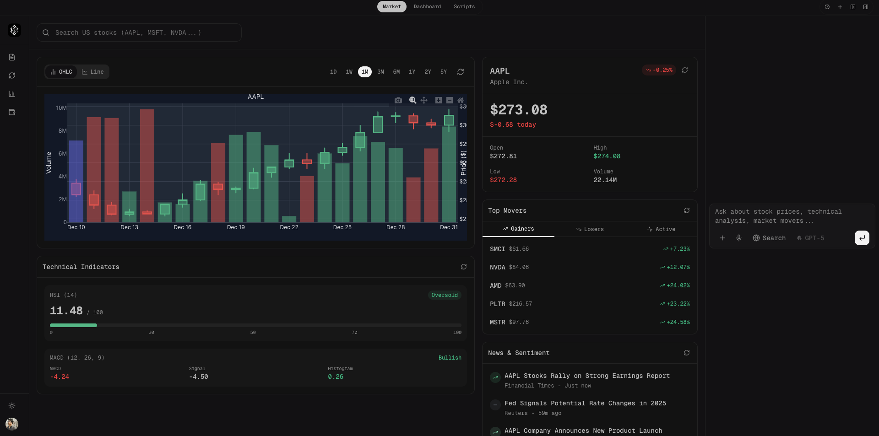
Task: Click the microphone icon in the chat box
Action: (x=739, y=238)
